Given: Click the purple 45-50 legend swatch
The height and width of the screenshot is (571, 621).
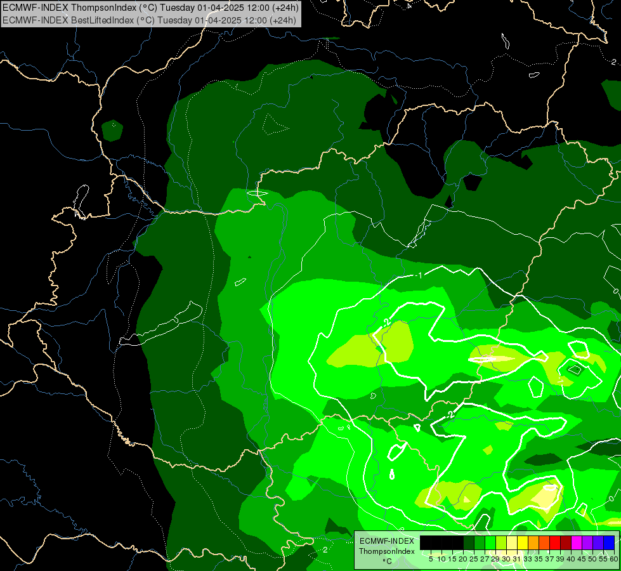Looking at the screenshot, I should pos(587,542).
